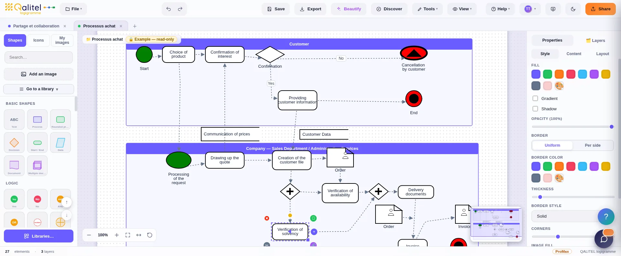Add a new diagram tab
Screen dimensions: 621x256
(x=135, y=26)
